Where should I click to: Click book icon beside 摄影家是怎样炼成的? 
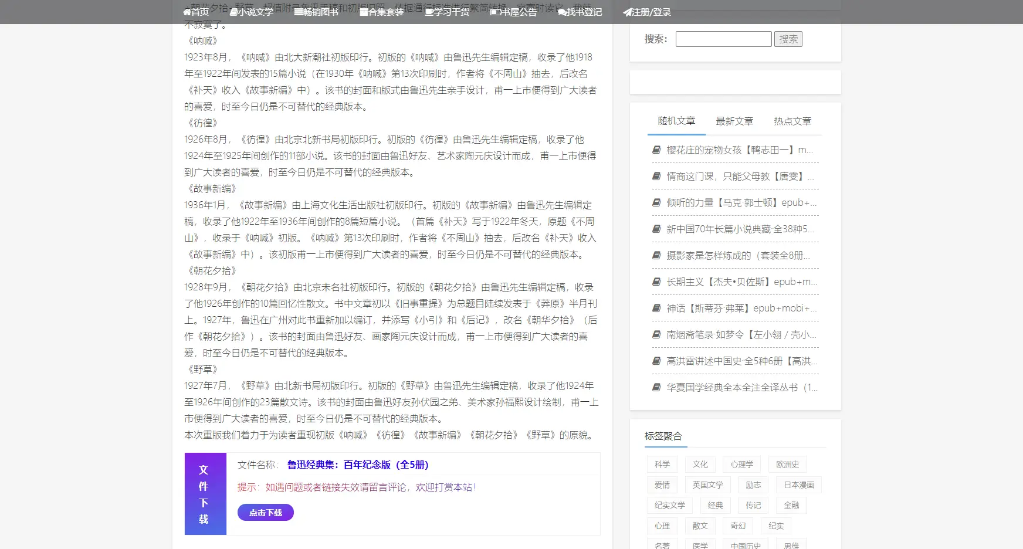[x=656, y=255]
